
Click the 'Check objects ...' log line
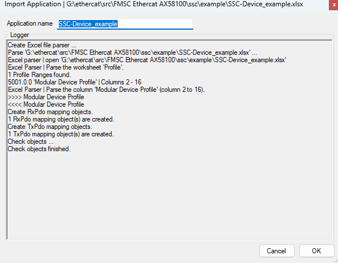(x=31, y=141)
